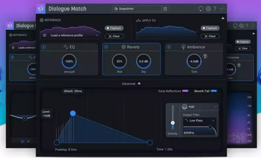Clear the Apply To profile
The height and width of the screenshot is (162, 261).
coord(210,36)
